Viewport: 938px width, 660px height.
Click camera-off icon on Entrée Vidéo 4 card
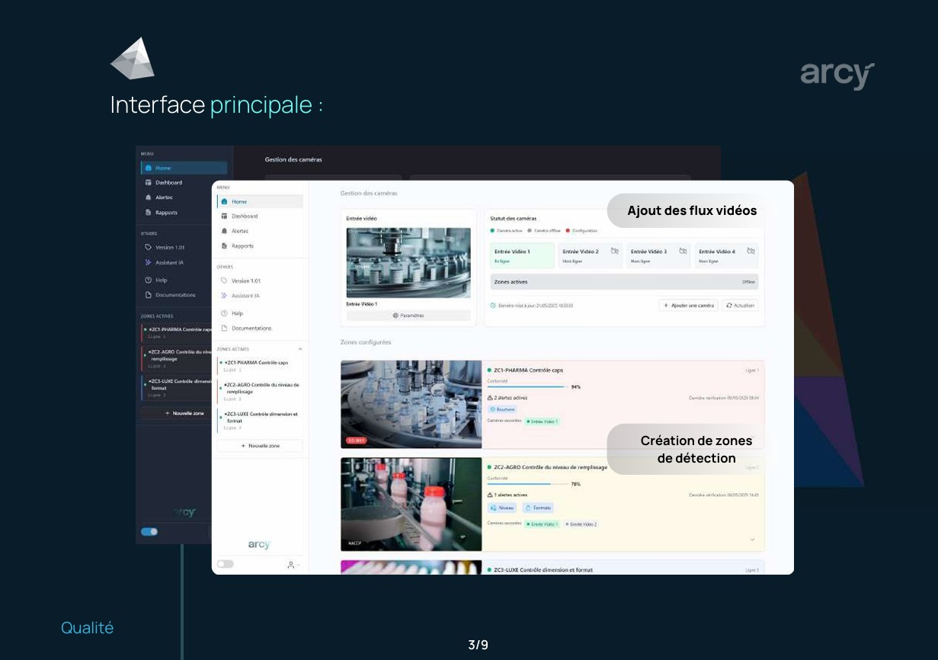click(751, 251)
